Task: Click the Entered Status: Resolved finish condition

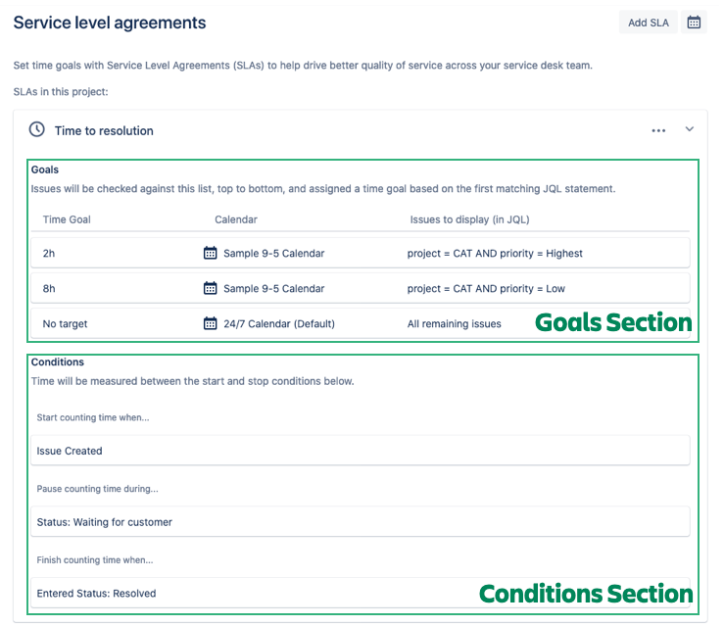Action: coord(96,593)
